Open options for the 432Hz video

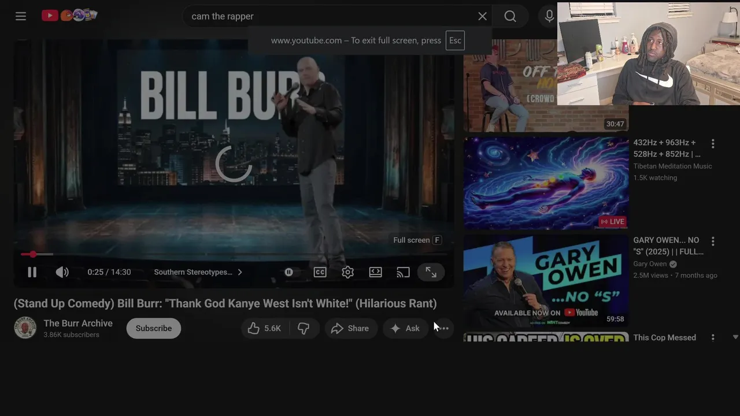713,143
